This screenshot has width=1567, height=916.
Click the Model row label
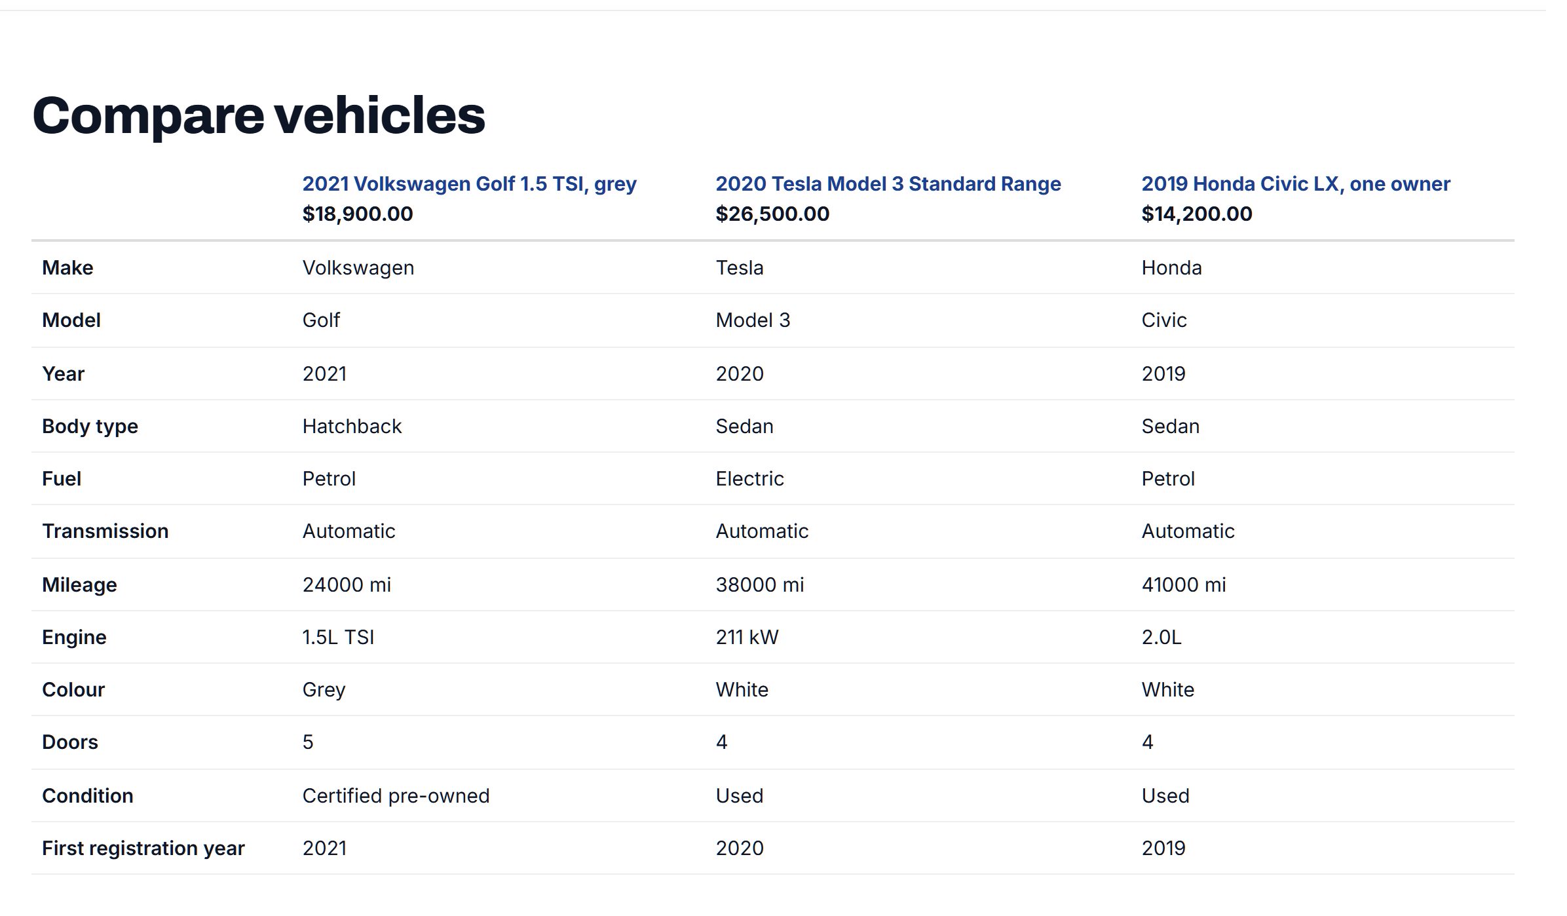pos(71,320)
